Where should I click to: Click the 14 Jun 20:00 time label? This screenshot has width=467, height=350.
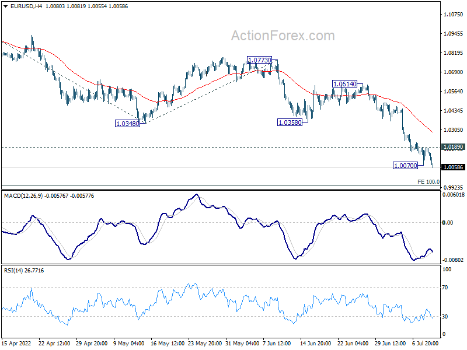pos(315,344)
